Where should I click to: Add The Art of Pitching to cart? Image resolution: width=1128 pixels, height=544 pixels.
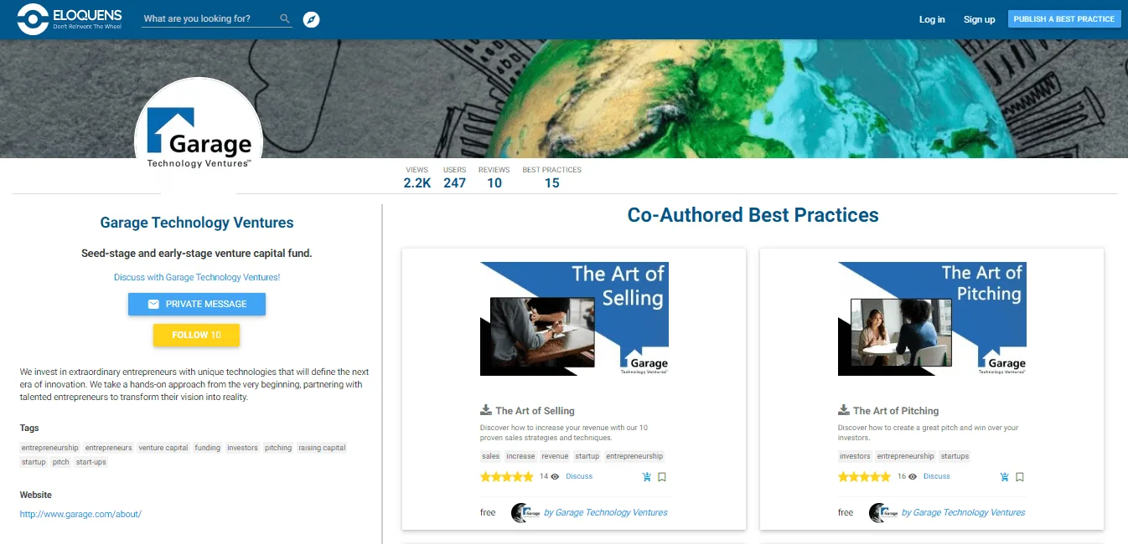coord(1004,477)
